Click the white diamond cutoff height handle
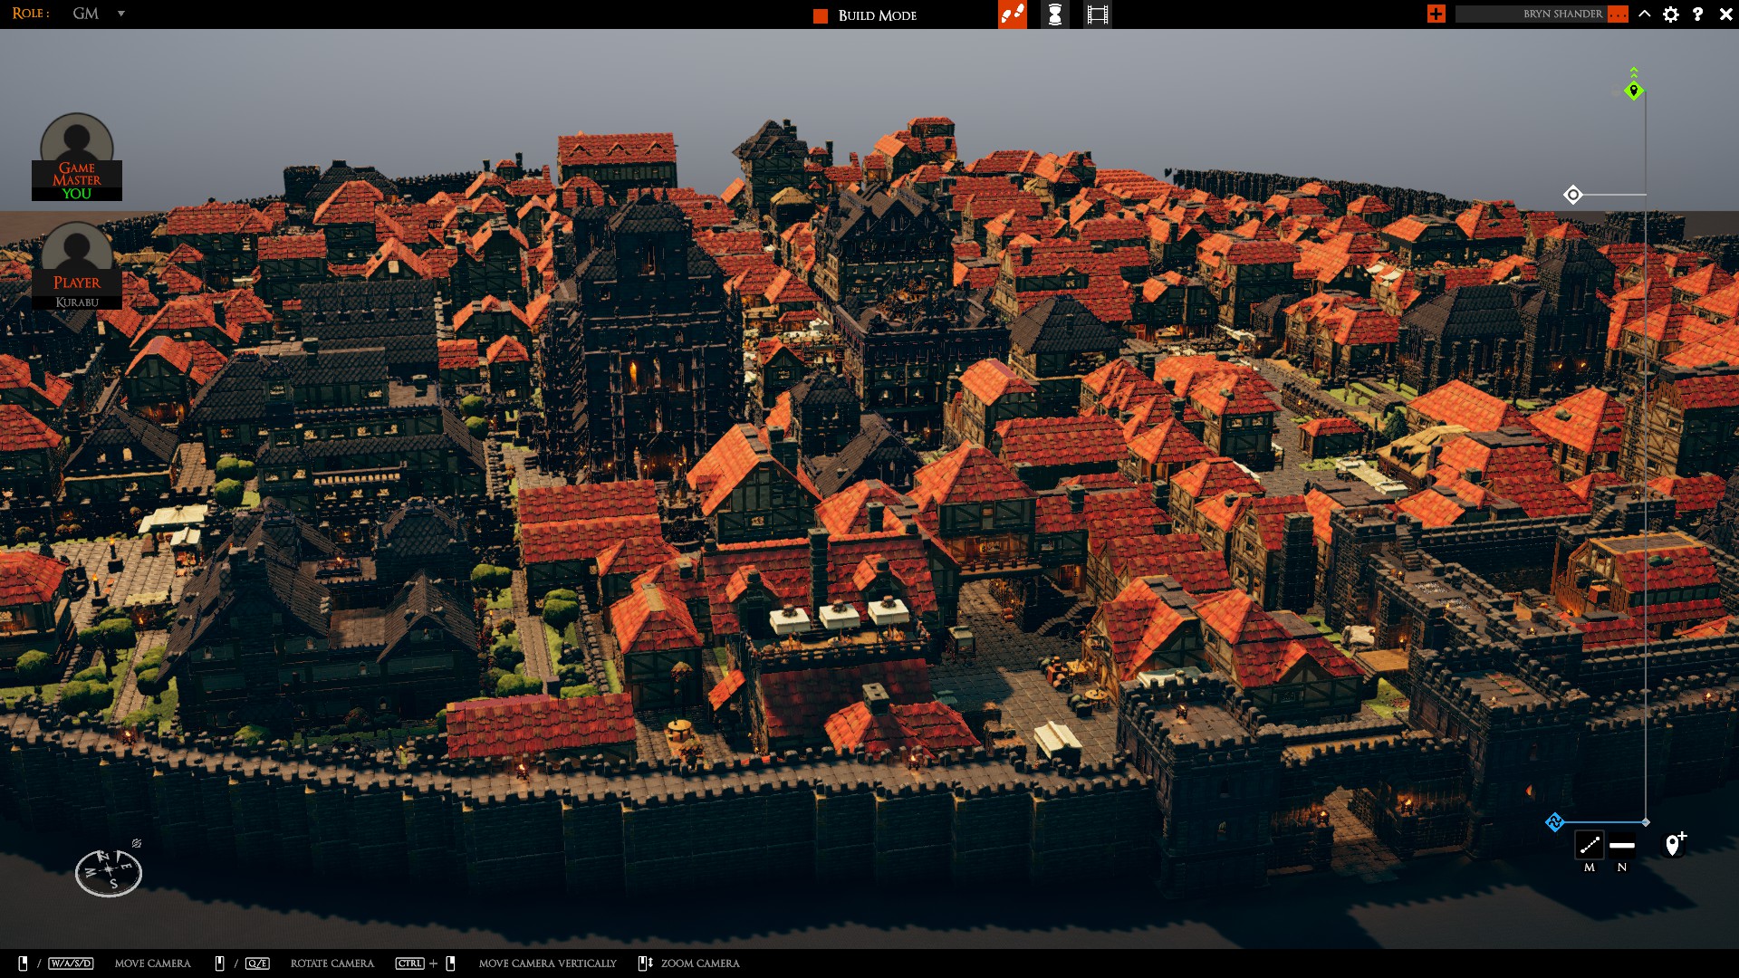This screenshot has width=1739, height=978. coord(1573,195)
